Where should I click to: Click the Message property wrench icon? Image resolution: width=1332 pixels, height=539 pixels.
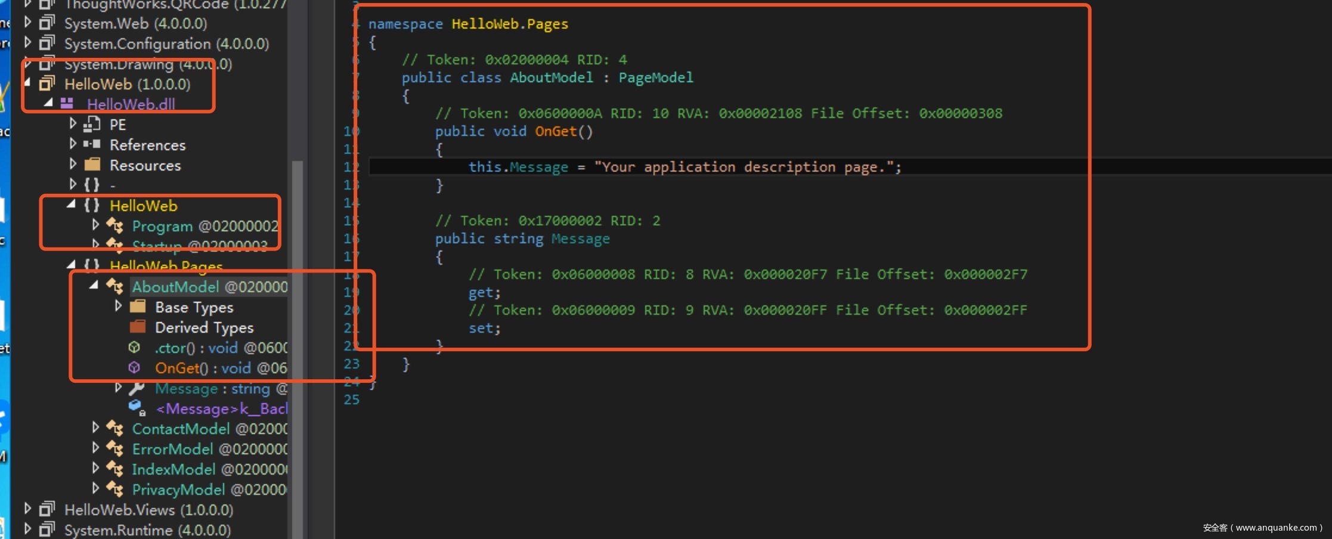point(137,388)
